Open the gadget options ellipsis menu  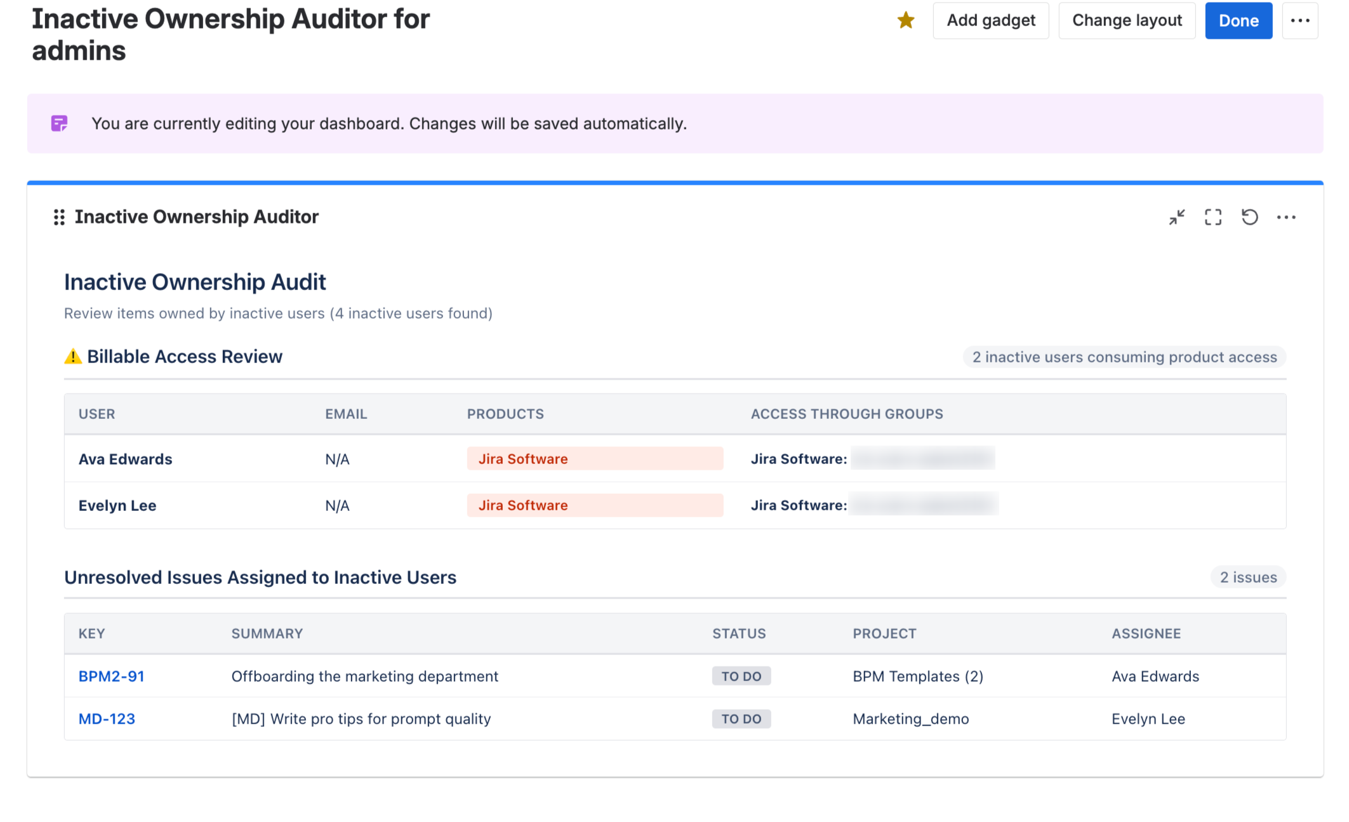[1286, 217]
